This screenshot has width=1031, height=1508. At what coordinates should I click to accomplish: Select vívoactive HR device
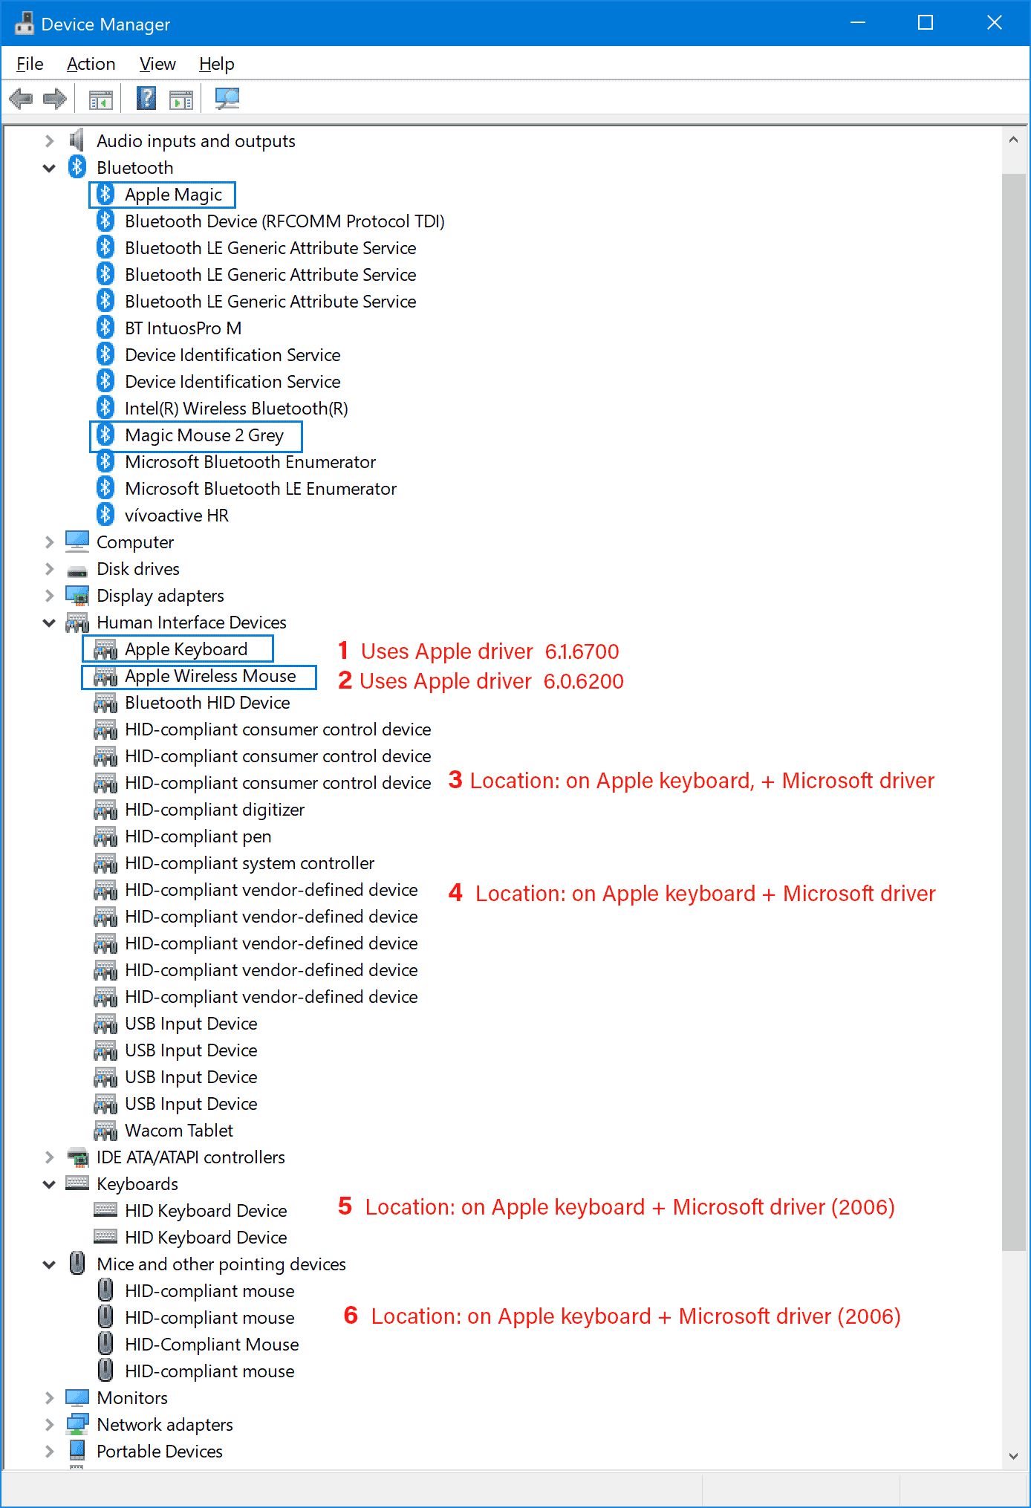[177, 516]
